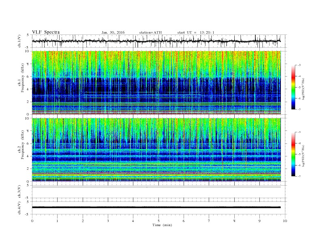Screen dimensions: 321x248
Task: Click the "8" kHz tick of ch.1 spectrogram
Action: [28, 64]
